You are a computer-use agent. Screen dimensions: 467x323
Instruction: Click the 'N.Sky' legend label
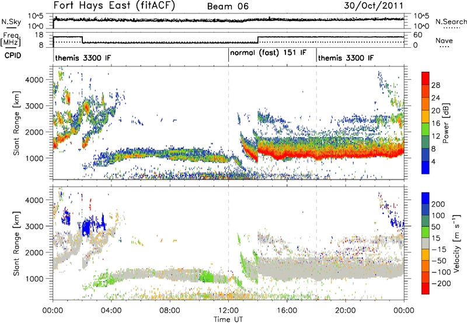click(x=11, y=22)
